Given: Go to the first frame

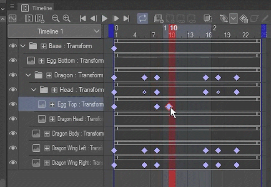Looking at the screenshot, I should click(83, 18).
